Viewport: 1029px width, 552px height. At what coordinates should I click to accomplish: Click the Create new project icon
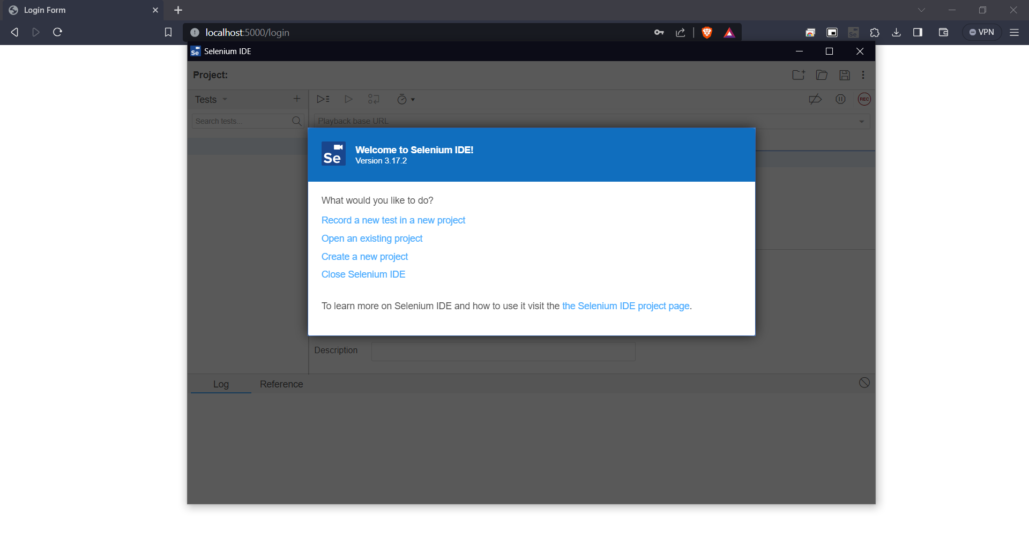(x=799, y=75)
